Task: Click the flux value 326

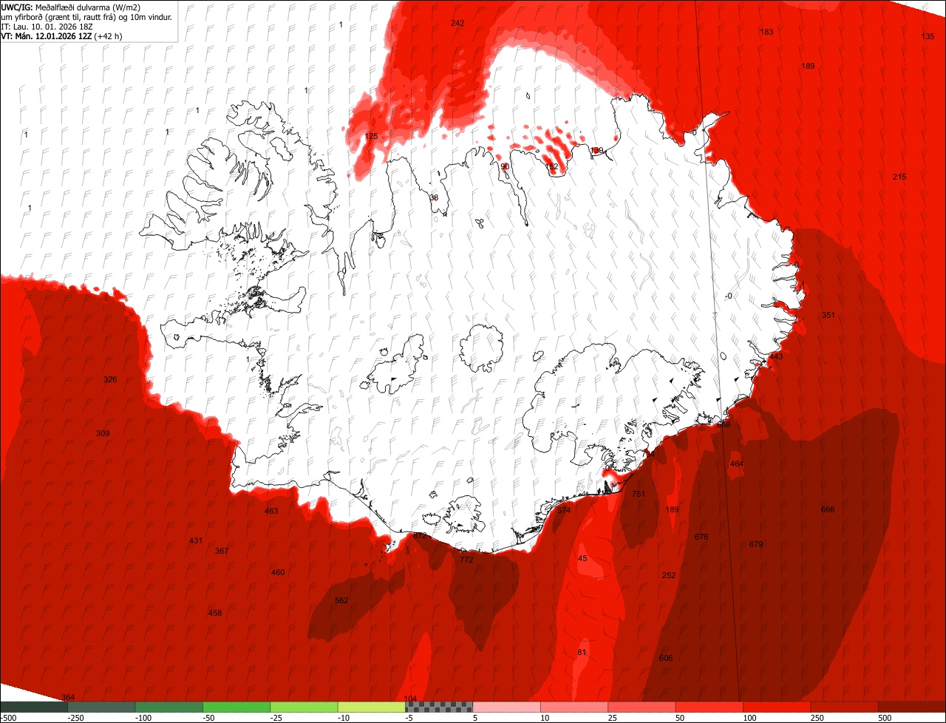Action: click(110, 379)
